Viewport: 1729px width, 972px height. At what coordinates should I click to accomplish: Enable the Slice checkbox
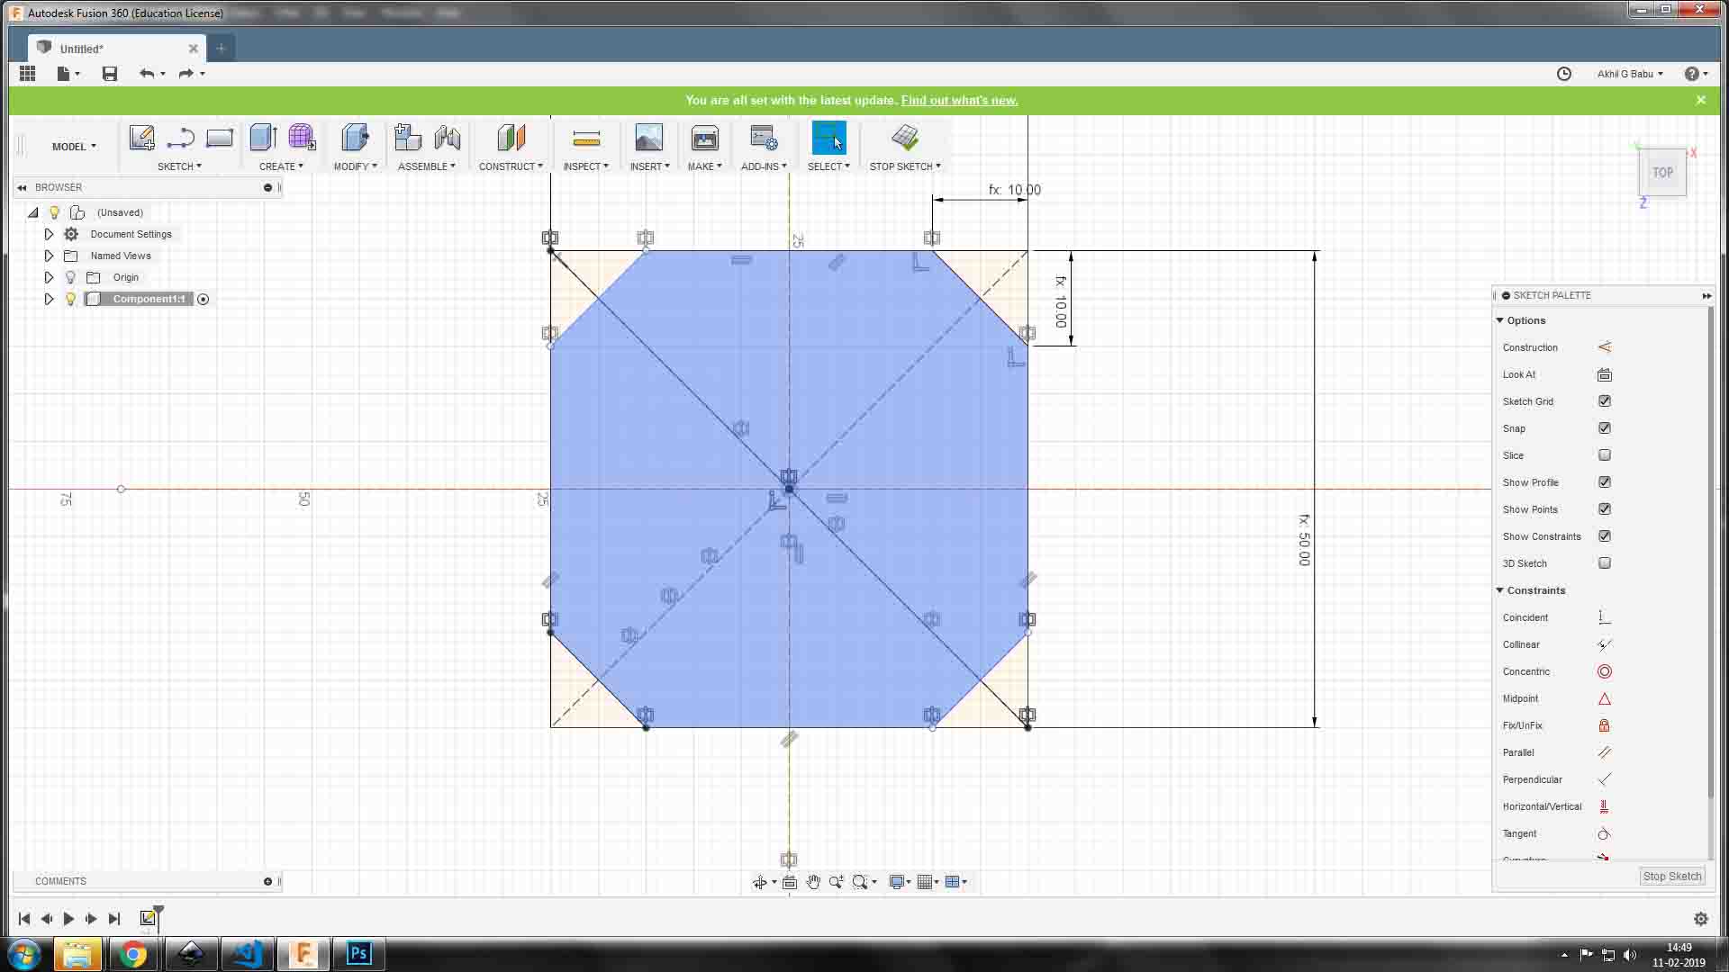tap(1604, 455)
